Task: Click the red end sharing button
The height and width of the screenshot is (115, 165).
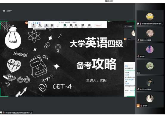Action: tap(98, 26)
